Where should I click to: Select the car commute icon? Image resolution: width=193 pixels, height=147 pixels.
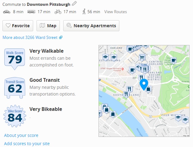pos(7,12)
